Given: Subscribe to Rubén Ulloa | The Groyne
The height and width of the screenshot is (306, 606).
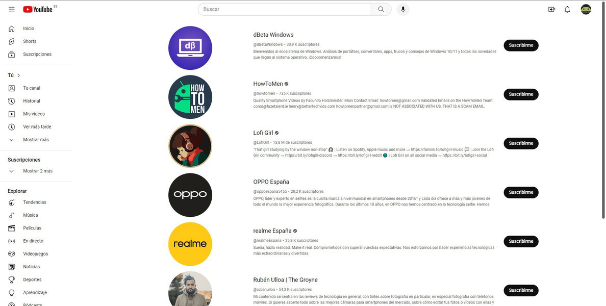Looking at the screenshot, I should (x=521, y=290).
